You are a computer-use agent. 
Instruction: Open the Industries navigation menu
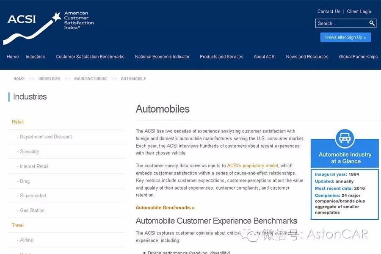pos(35,57)
